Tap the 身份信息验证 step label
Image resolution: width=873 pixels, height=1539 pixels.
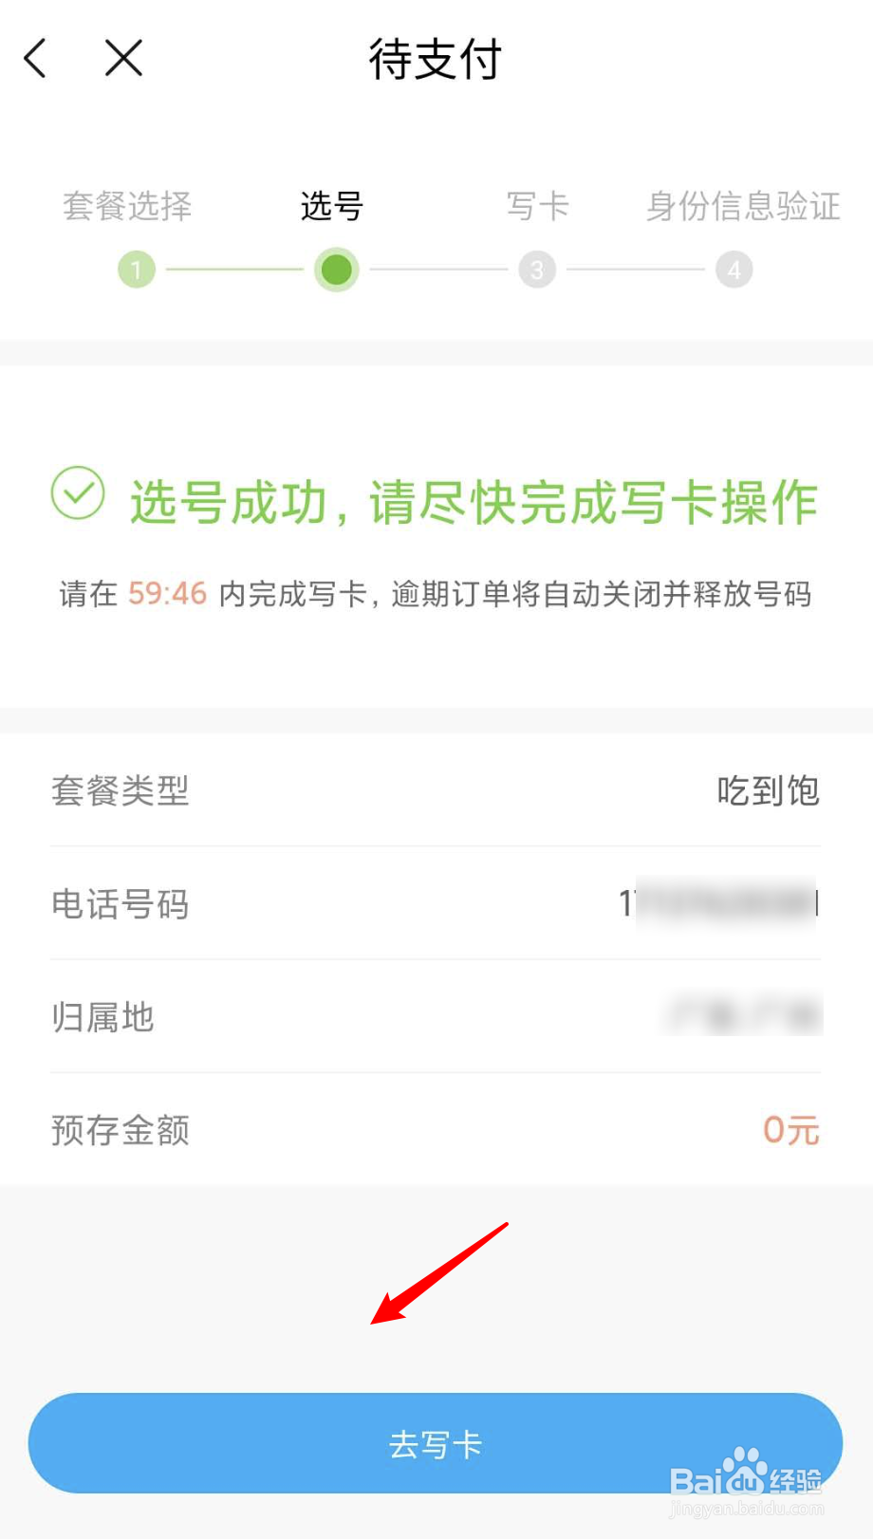tap(743, 206)
